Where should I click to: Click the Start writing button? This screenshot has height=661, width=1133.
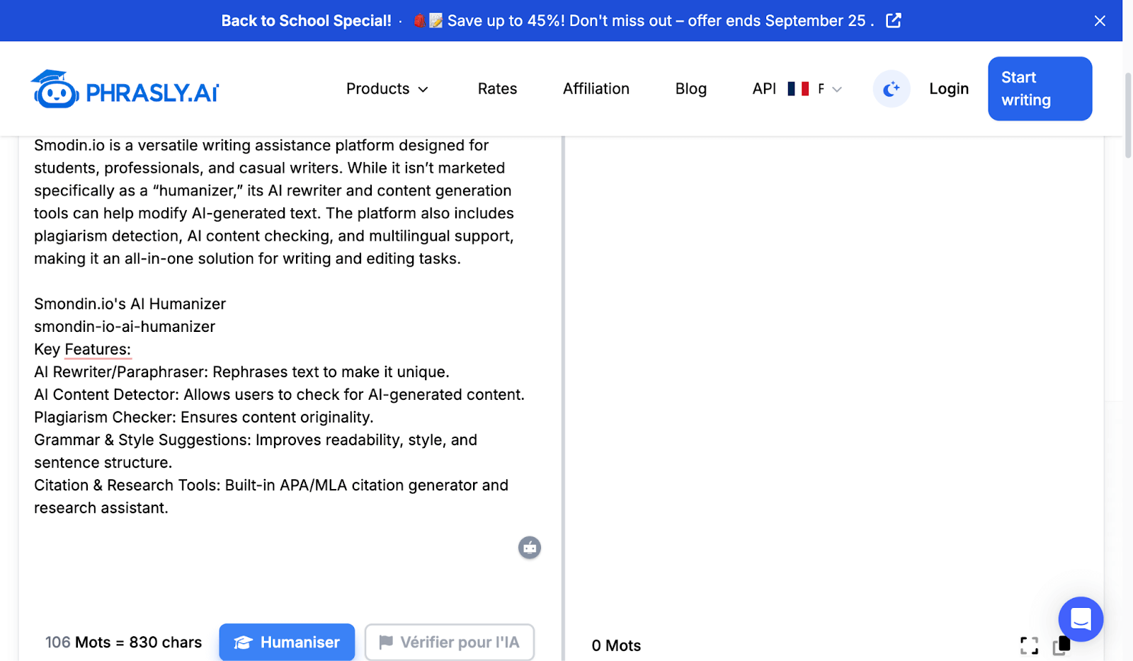coord(1040,88)
